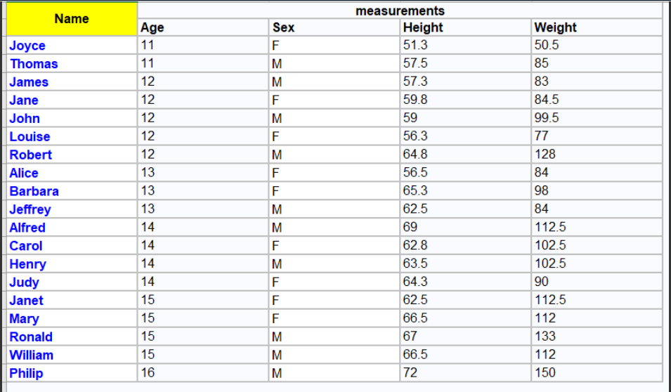This screenshot has width=671, height=392.
Task: Click Philip's age cell showing 16
Action: click(148, 373)
